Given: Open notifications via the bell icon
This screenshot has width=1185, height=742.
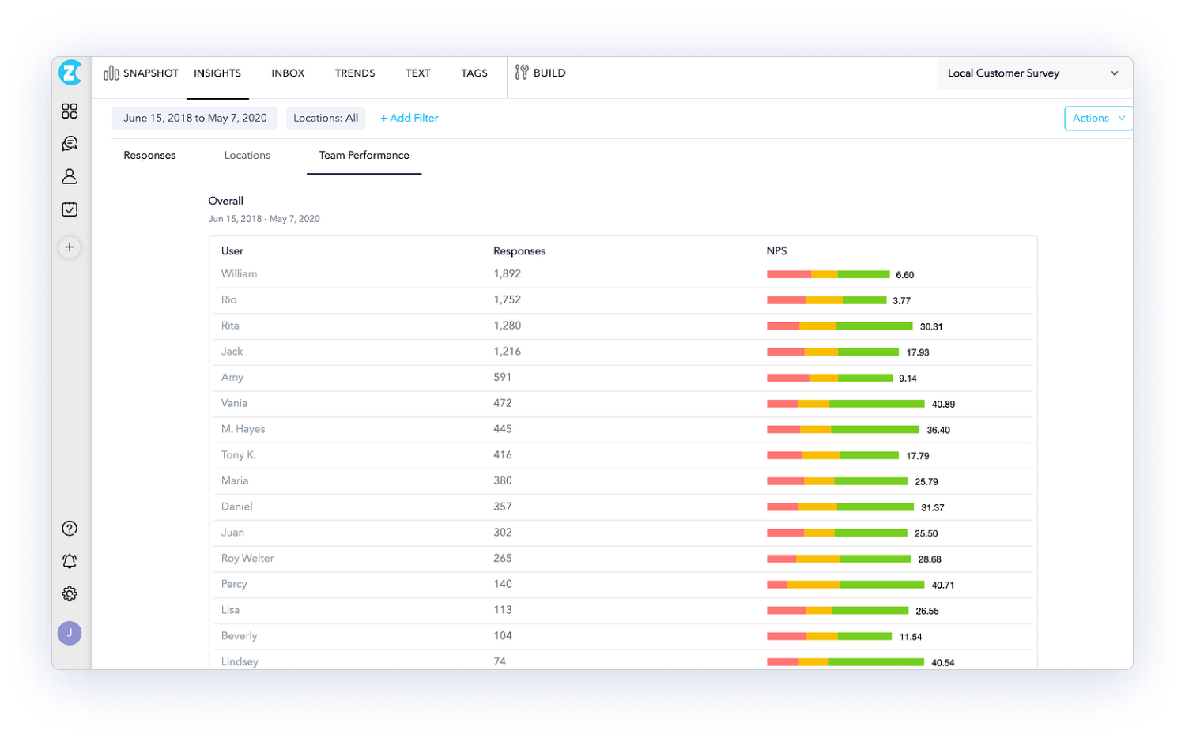Looking at the screenshot, I should (70, 561).
